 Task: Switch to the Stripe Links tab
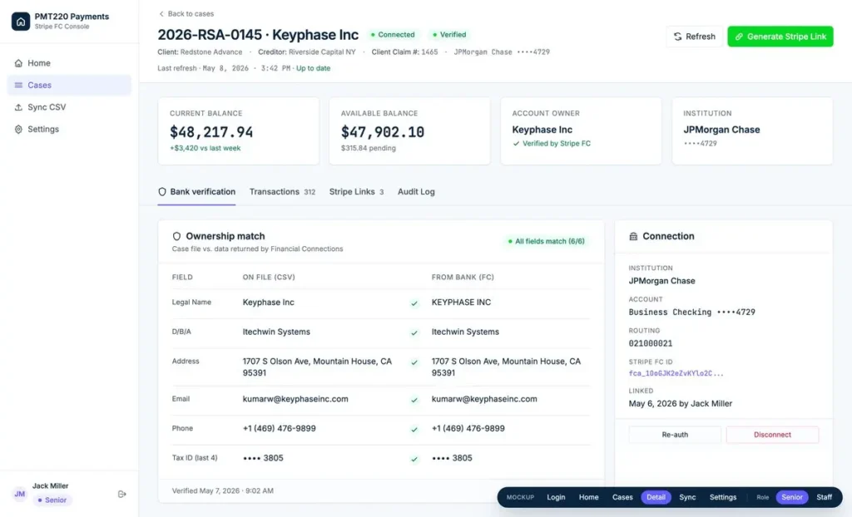pyautogui.click(x=356, y=192)
